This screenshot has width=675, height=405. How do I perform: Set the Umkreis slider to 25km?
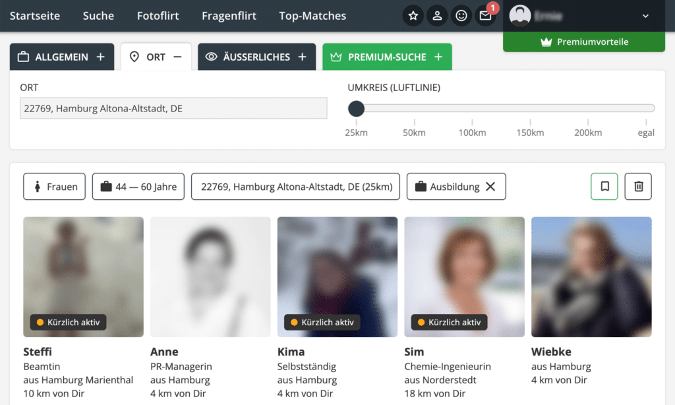[356, 108]
